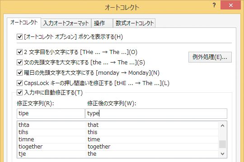Select the tiogether → together entry
Viewport: 244px width, 162px height.
(118, 147)
